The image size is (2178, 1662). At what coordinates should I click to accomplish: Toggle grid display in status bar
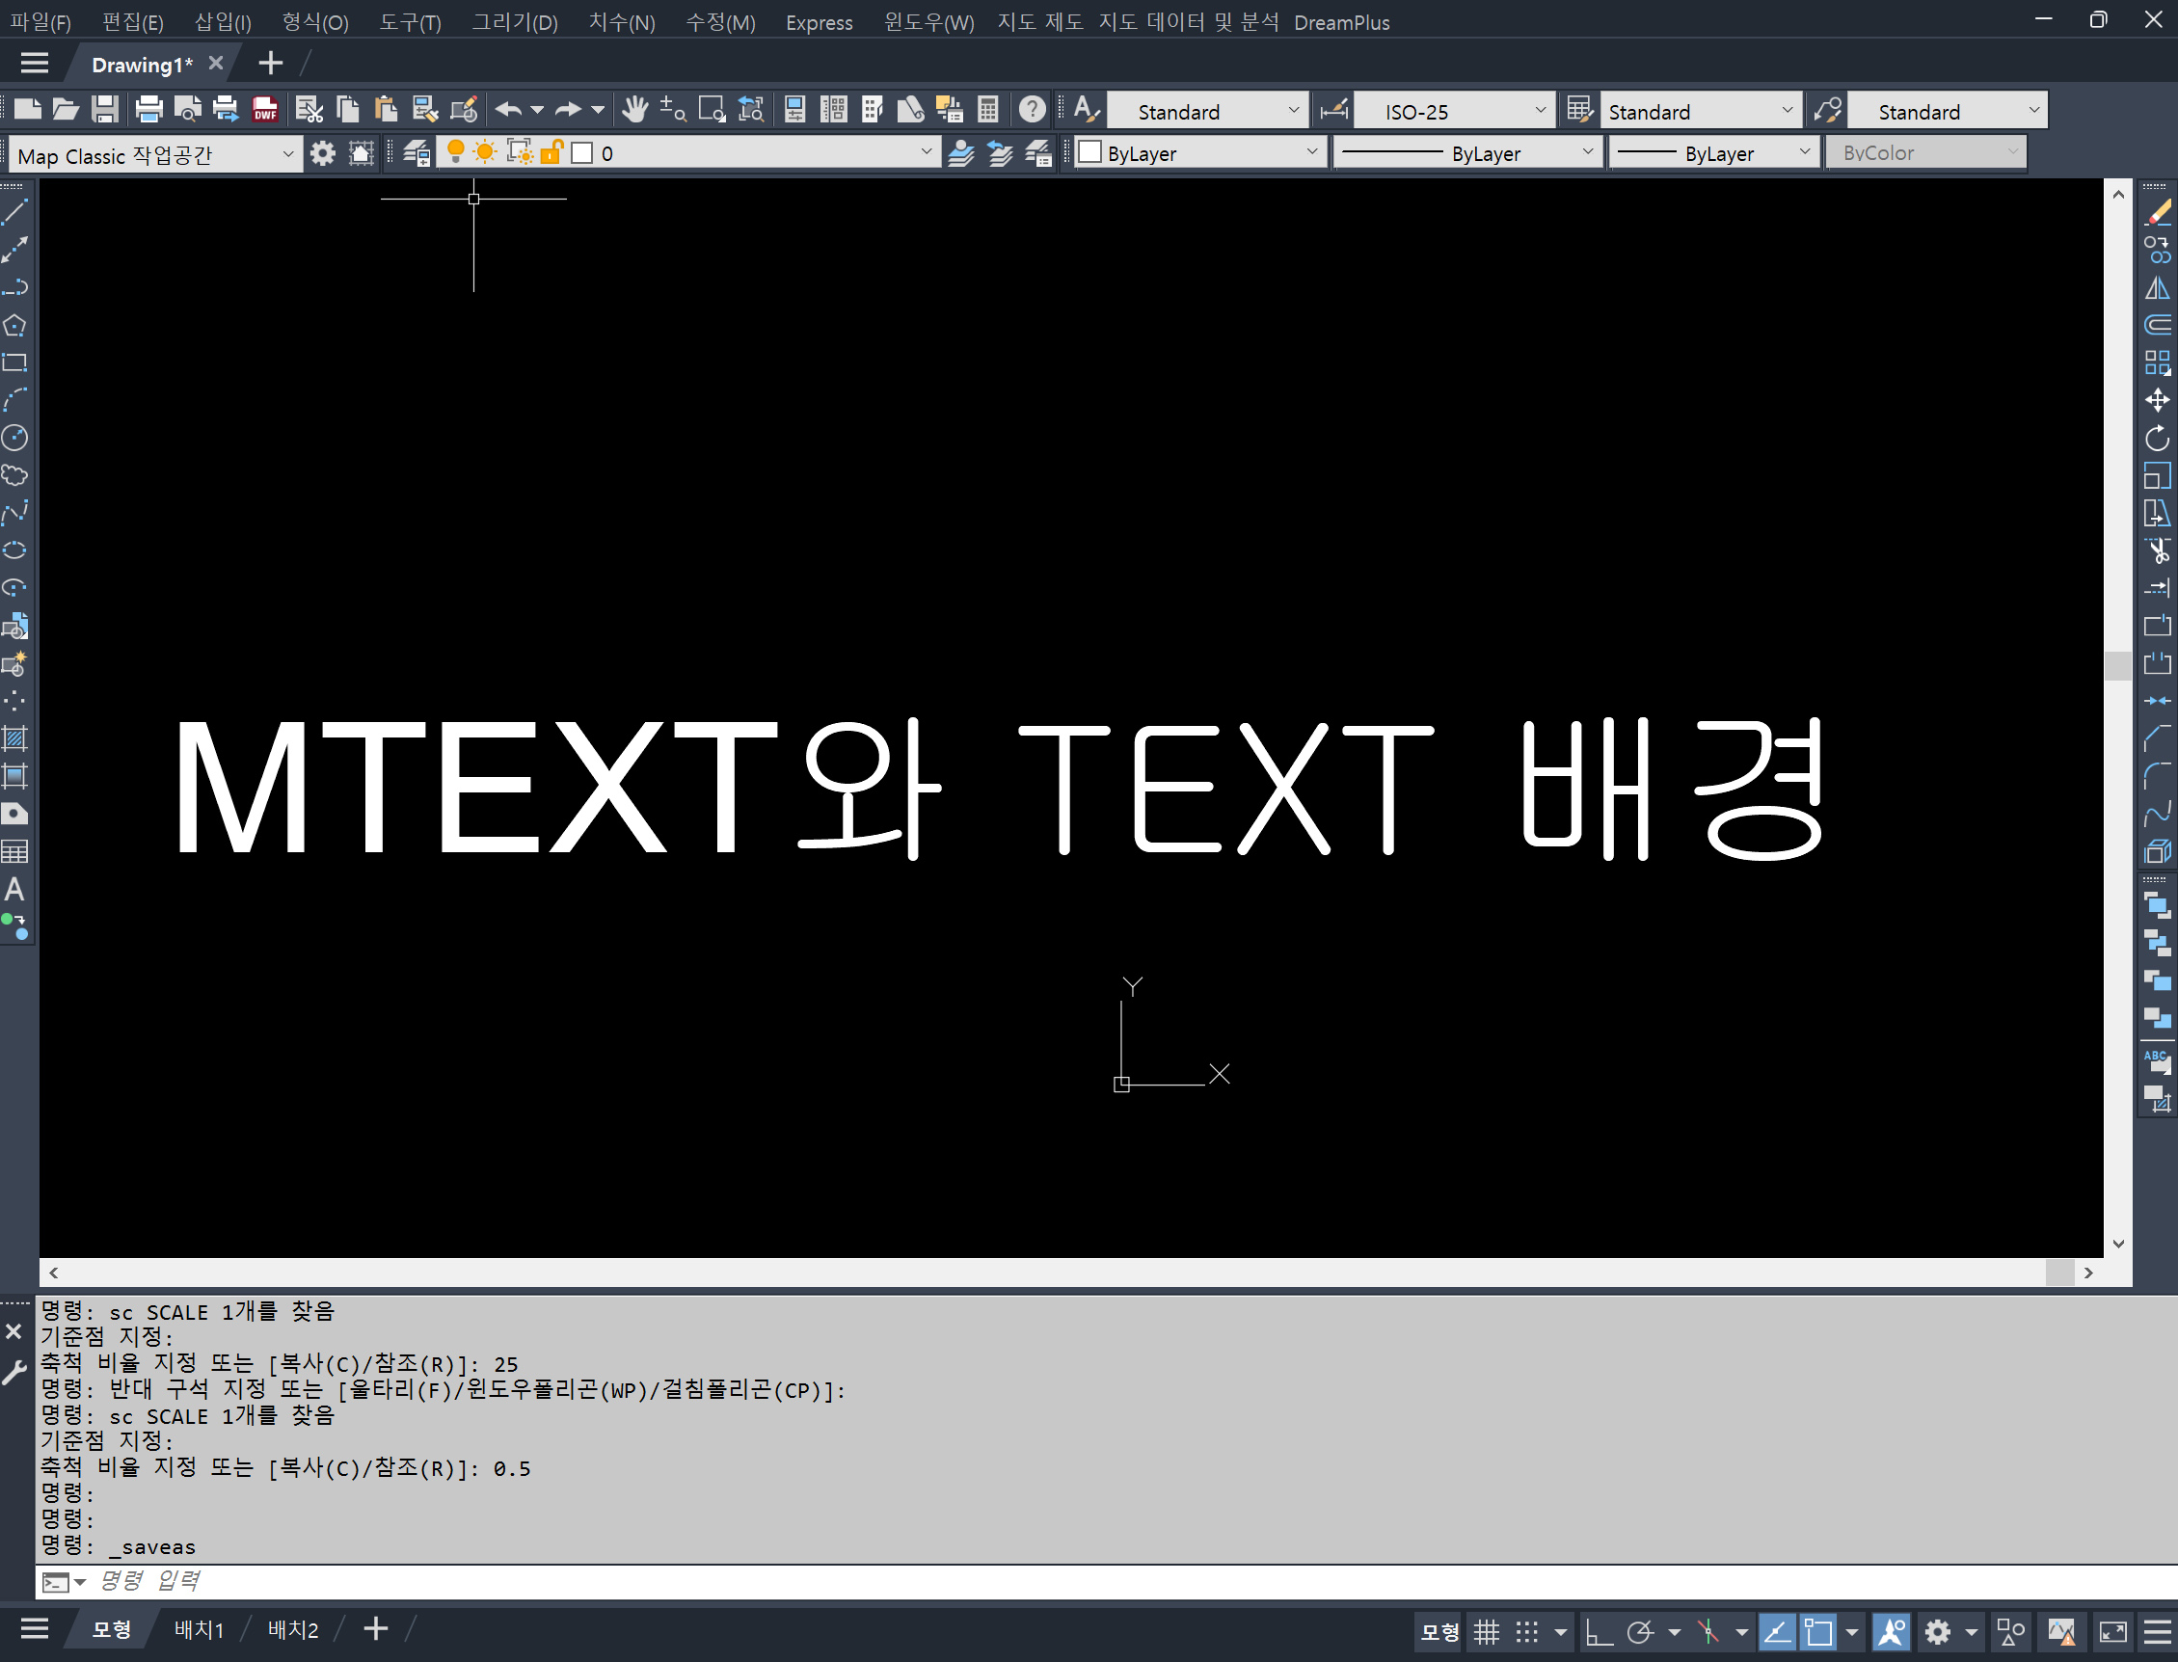(1486, 1631)
